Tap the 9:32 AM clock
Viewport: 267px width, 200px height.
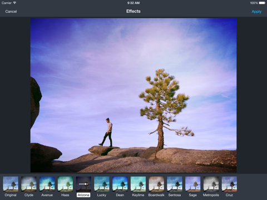click(133, 3)
